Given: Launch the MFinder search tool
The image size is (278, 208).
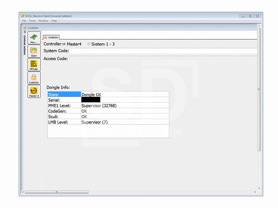Looking at the screenshot, I should 34,64.
